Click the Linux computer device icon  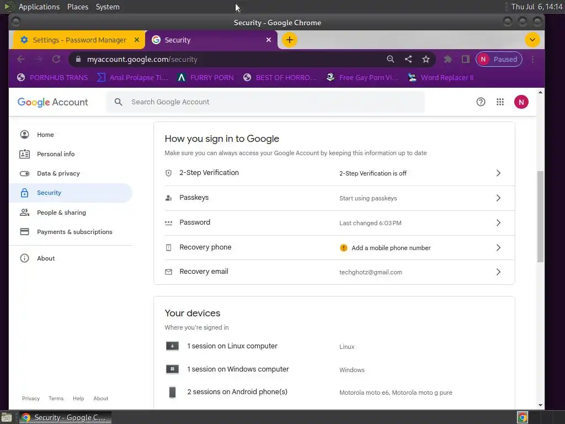point(172,346)
